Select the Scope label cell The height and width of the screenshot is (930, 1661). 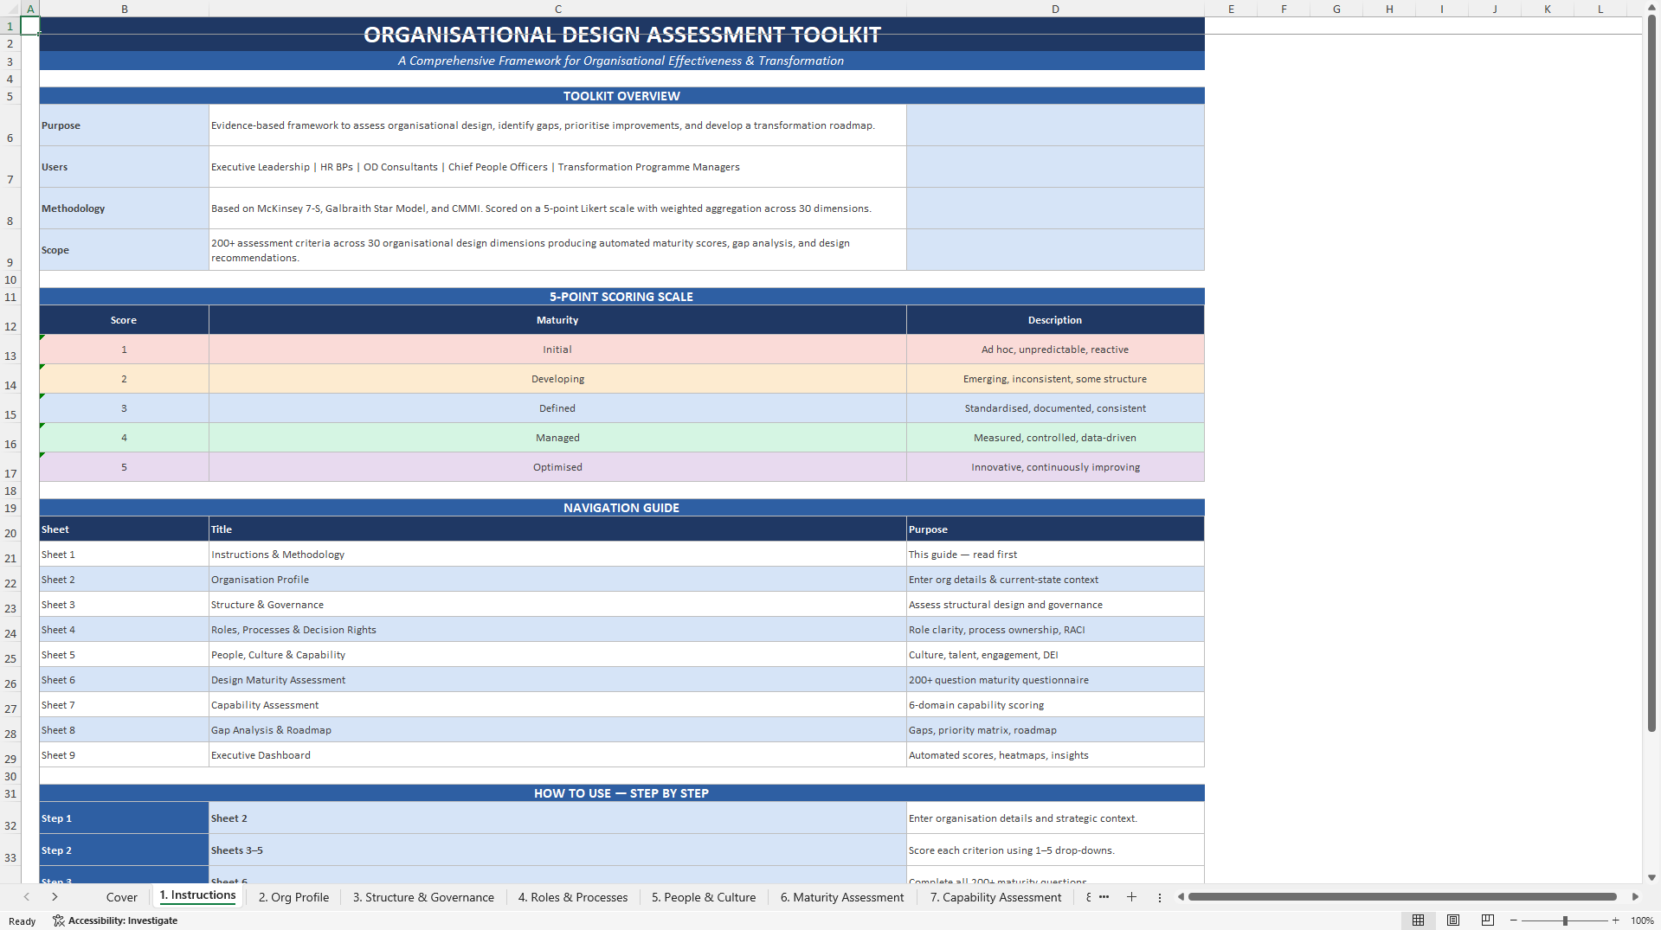coord(124,250)
